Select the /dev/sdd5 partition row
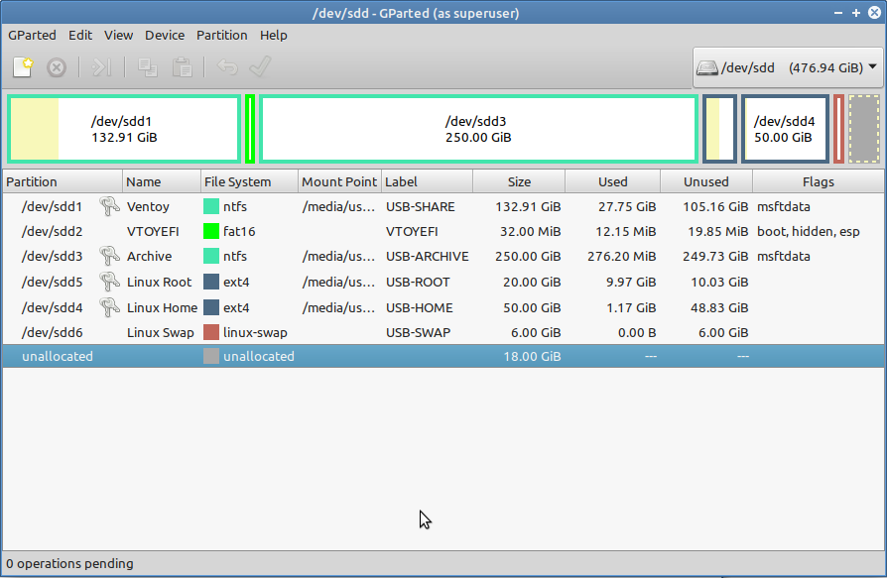Screen dimensions: 887x578 [443, 282]
